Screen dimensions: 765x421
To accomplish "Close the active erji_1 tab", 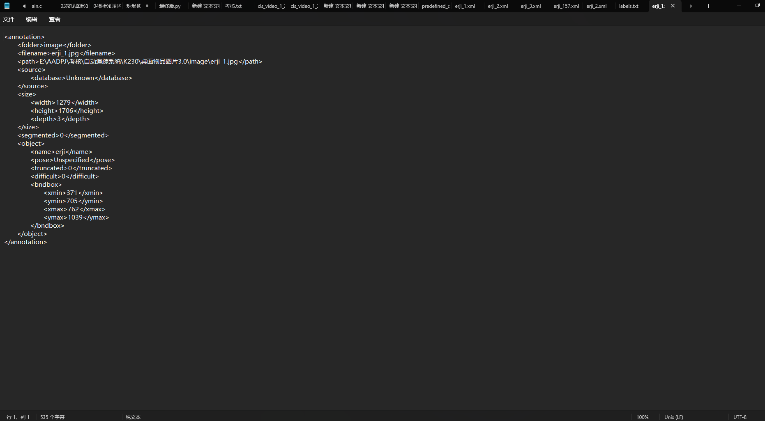I will [x=673, y=6].
